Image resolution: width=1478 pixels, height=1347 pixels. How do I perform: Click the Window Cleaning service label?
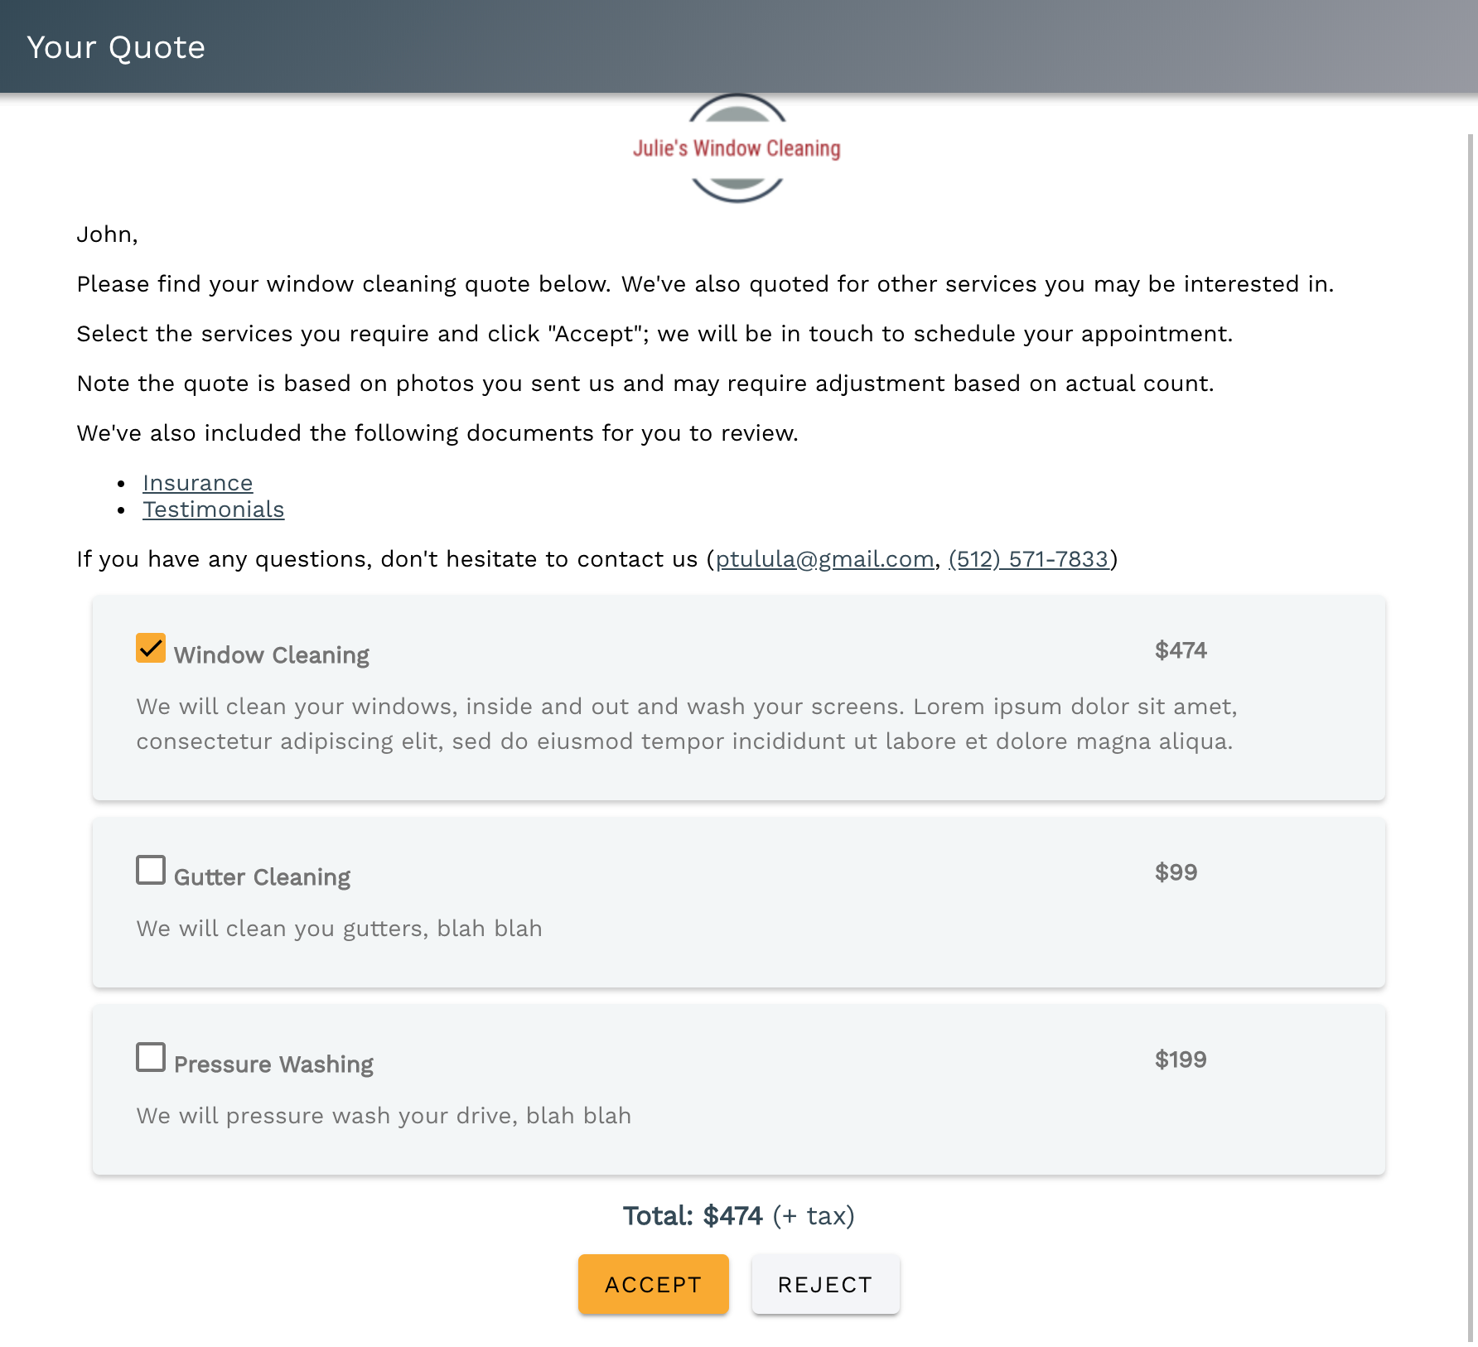click(x=271, y=655)
